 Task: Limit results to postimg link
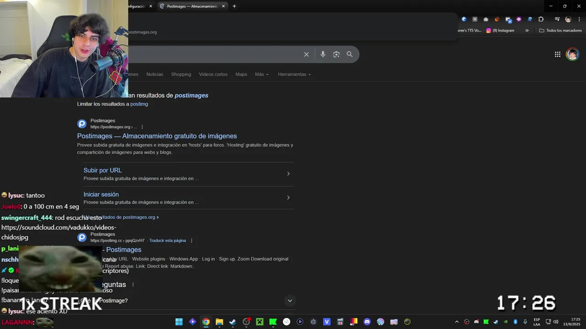pos(139,104)
